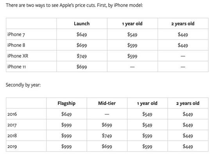Select the 2019 mid-tier price $699
The height and width of the screenshot is (159, 215).
pos(107,146)
